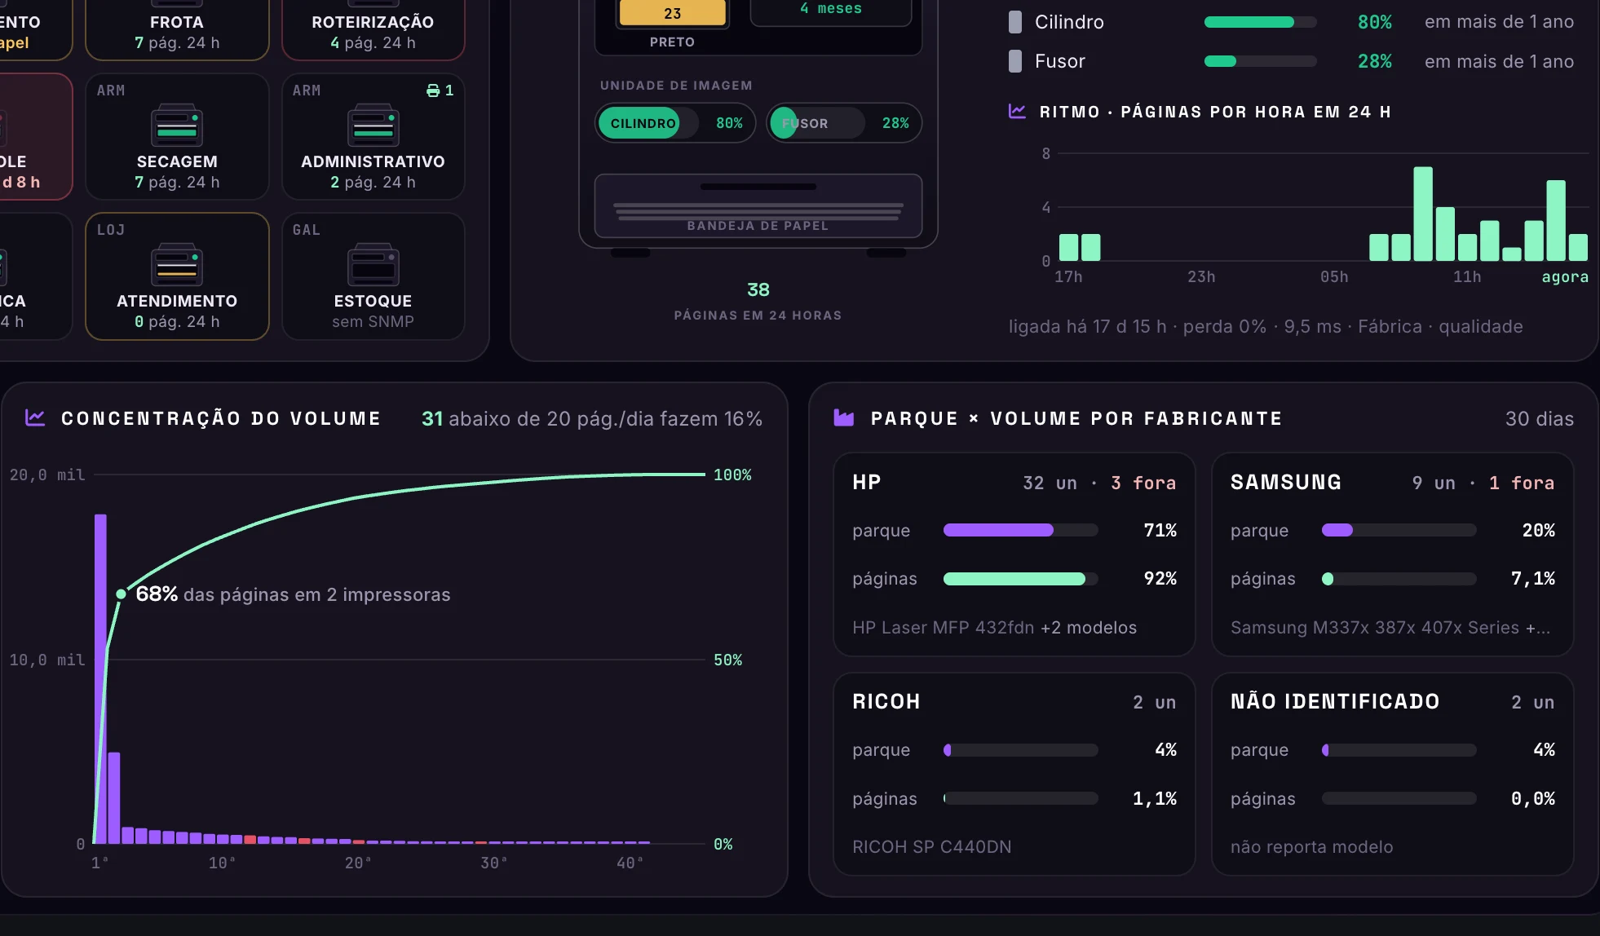Click the Parque × Volume factory icon
The width and height of the screenshot is (1600, 936).
(844, 417)
